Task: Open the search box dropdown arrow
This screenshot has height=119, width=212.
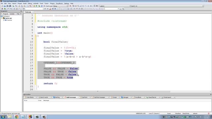Action: pos(118,9)
